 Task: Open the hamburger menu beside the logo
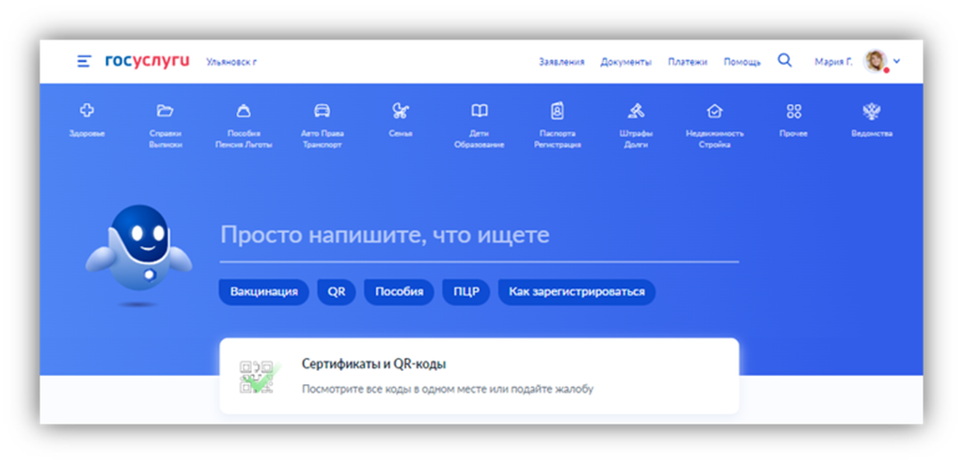84,61
